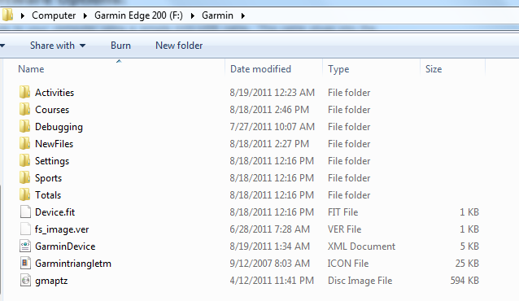
Task: Select the Courses folder icon
Action: pyautogui.click(x=25, y=110)
